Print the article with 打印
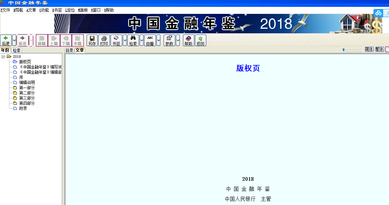The image size is (389, 205). [x=104, y=40]
